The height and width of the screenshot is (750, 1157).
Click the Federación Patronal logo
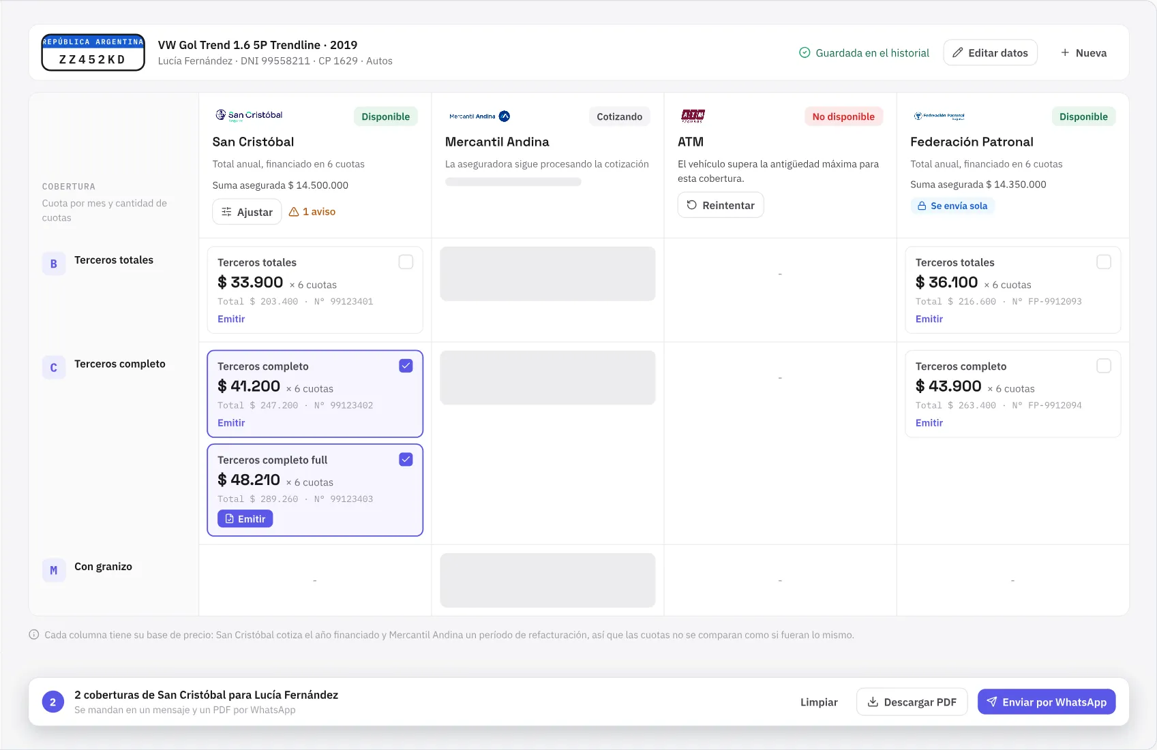pyautogui.click(x=940, y=116)
